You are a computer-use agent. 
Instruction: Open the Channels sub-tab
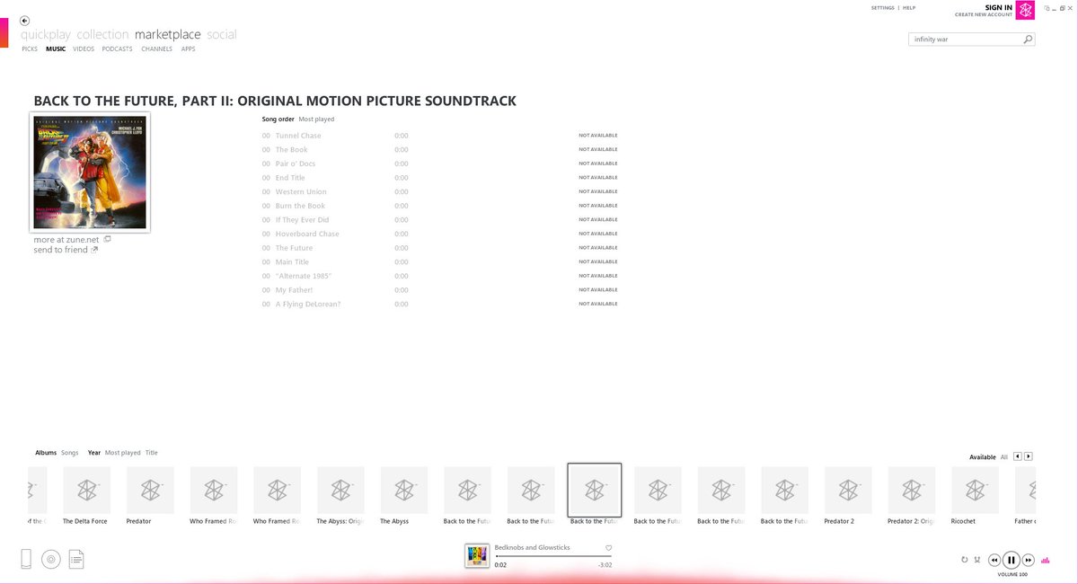(x=156, y=49)
